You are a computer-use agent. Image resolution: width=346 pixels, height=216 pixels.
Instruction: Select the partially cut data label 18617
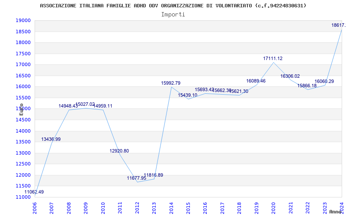pos(339,25)
